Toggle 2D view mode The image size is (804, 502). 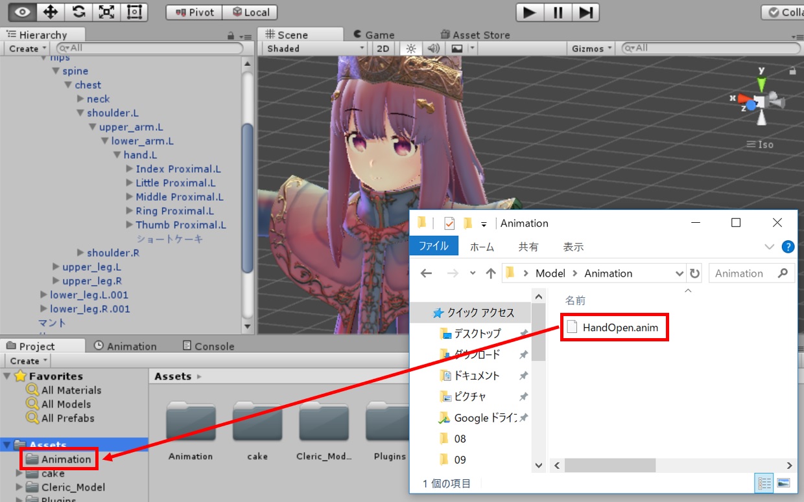(x=383, y=49)
